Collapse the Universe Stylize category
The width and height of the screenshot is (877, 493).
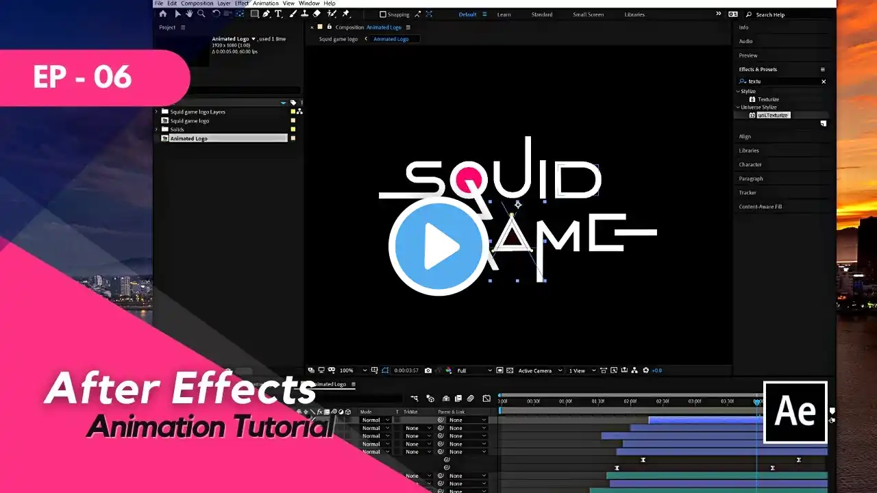coord(739,108)
